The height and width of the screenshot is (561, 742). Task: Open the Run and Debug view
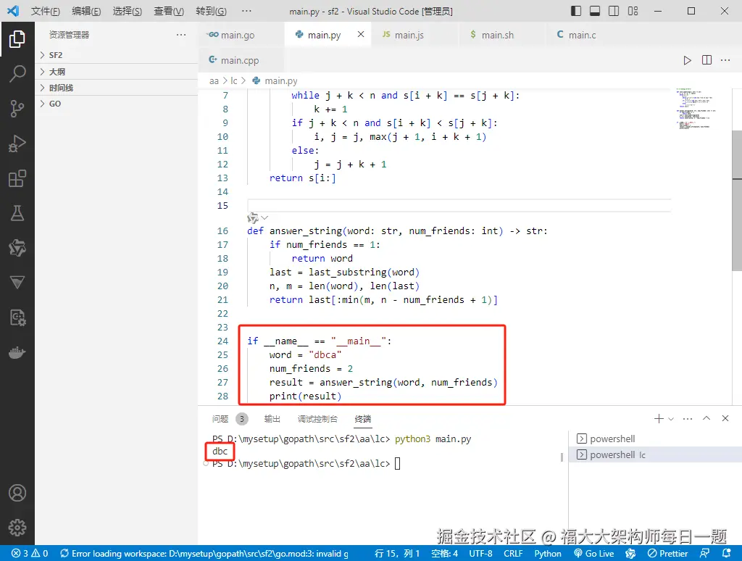coord(17,144)
